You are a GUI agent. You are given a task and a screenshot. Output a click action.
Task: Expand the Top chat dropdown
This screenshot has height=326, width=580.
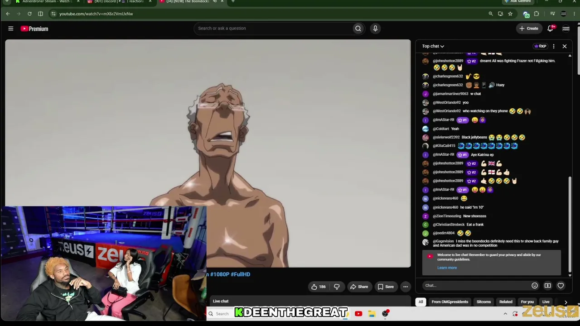click(433, 46)
